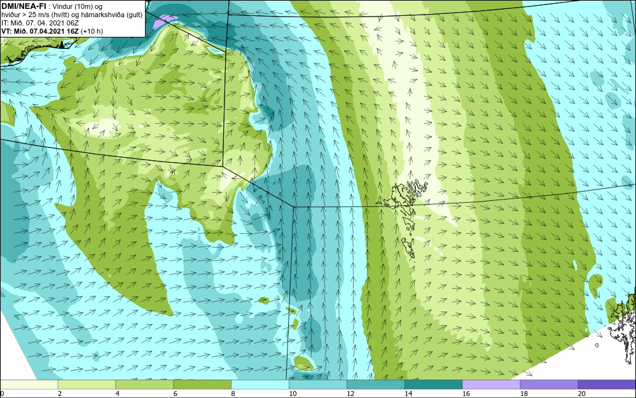636x398 pixels.
Task: Click the 4–6 m/s green legend swatch
Action: [144, 385]
